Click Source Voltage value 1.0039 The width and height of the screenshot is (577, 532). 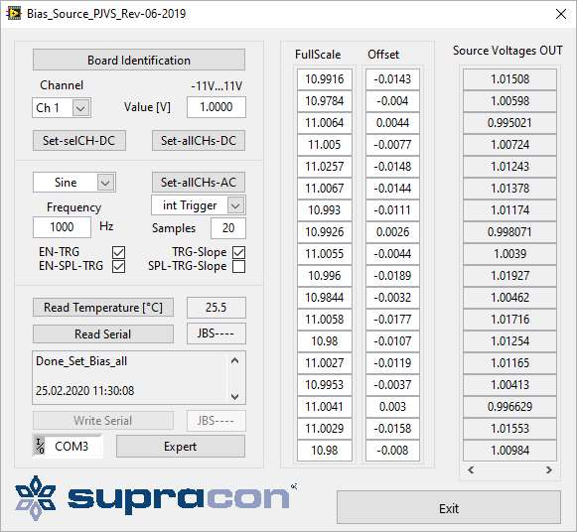pos(509,254)
